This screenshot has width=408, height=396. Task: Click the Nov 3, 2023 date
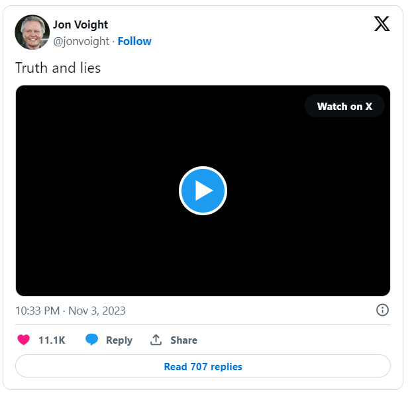(x=97, y=311)
